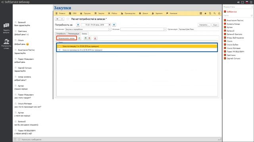The height and width of the screenshot is (142, 254).
Task: Click the Сформировать заказы button
Action: click(66, 38)
